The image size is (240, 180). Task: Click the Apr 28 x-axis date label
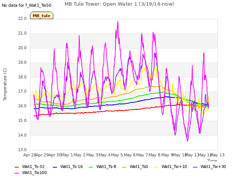(x=30, y=155)
